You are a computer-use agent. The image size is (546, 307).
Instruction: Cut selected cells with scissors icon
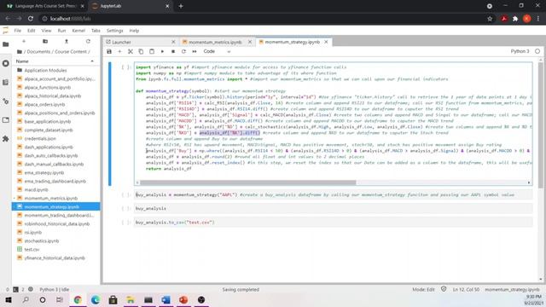click(x=131, y=51)
